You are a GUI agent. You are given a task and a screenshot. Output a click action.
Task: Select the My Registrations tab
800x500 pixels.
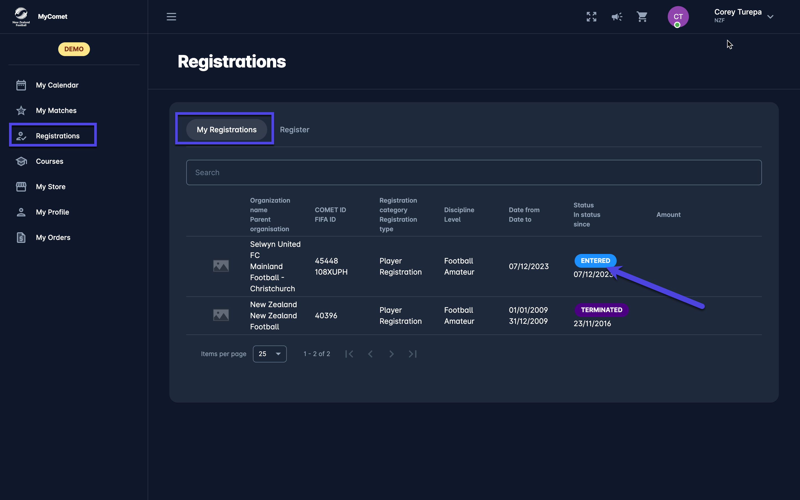click(226, 130)
